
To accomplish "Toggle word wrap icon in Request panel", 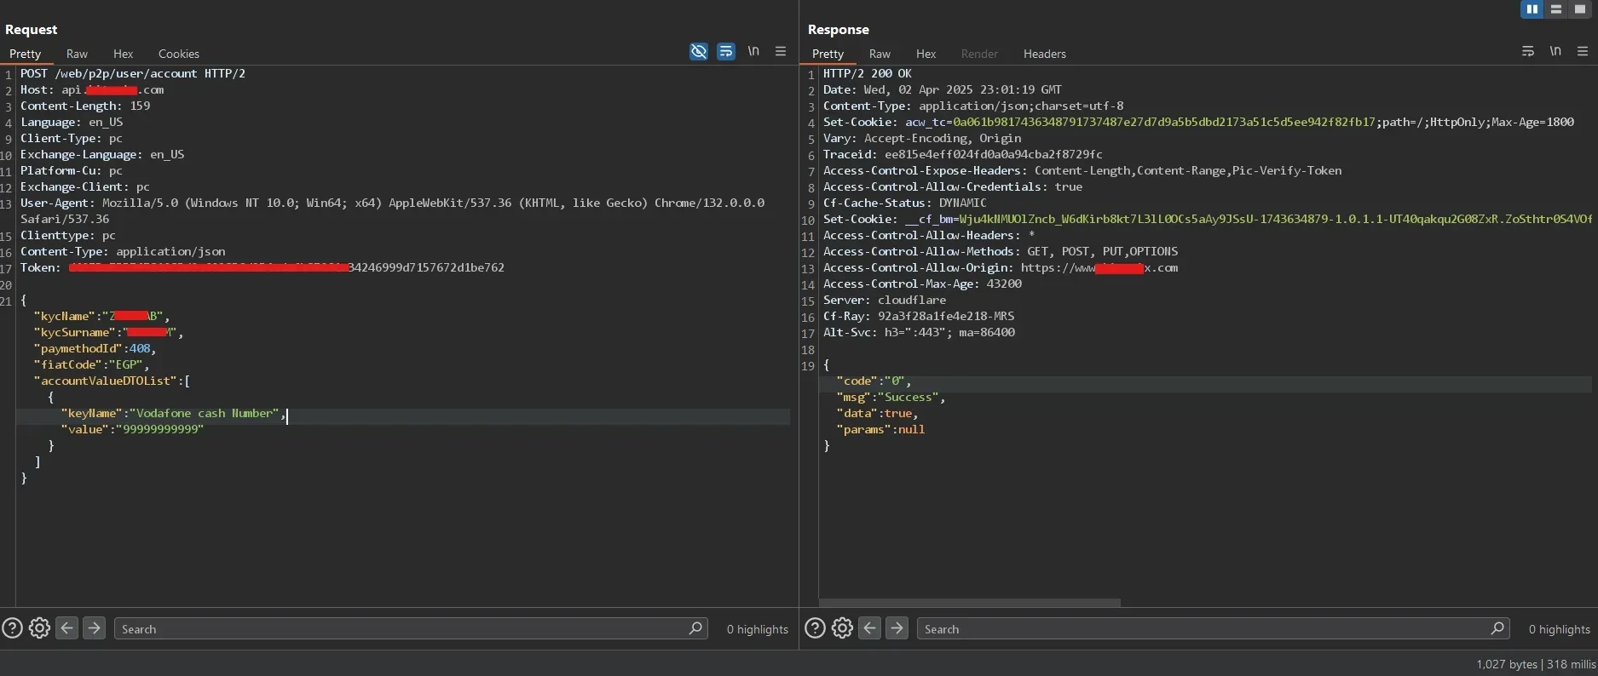I will point(726,52).
